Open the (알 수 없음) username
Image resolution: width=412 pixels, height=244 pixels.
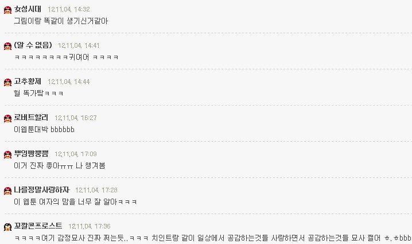[33, 45]
